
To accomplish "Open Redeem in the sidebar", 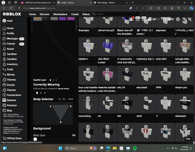I will [9, 100].
